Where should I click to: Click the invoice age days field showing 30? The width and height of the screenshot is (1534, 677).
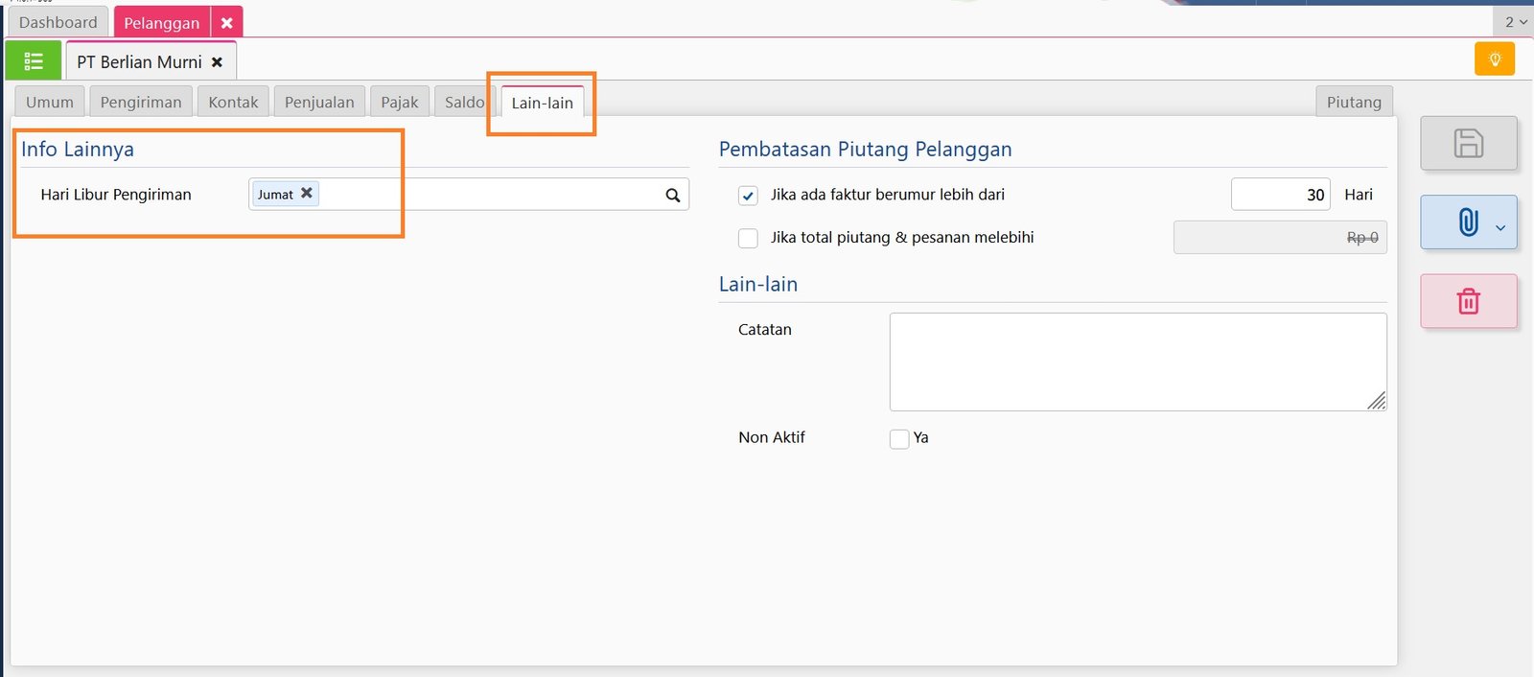[x=1280, y=195]
